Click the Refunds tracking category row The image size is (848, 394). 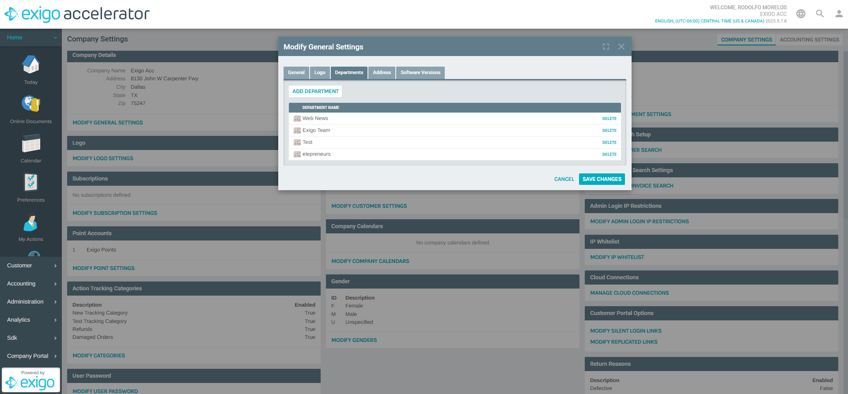194,329
